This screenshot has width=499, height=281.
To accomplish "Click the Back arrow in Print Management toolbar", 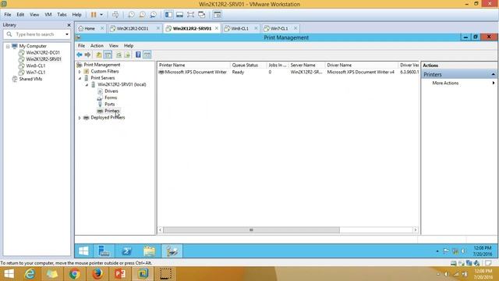I will 80,55.
